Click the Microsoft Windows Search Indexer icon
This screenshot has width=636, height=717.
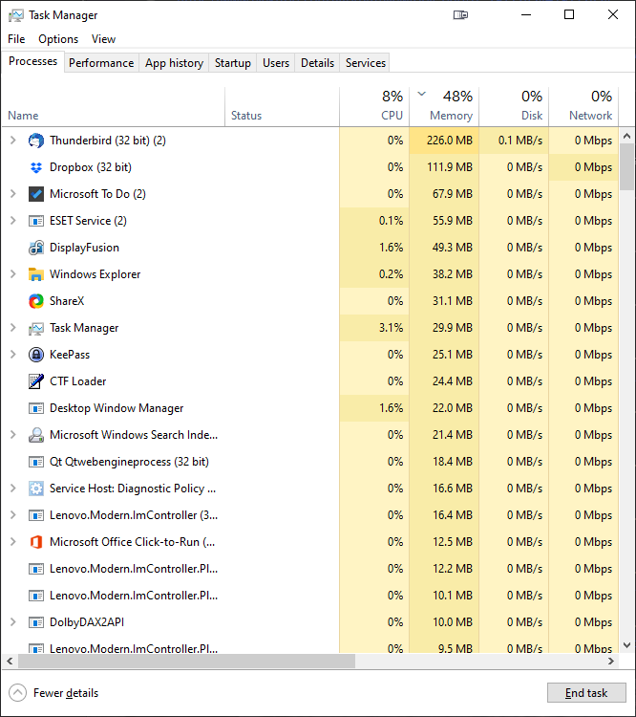point(36,435)
